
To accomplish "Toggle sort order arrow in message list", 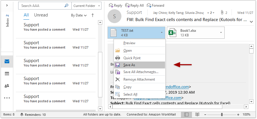I will (x=93, y=15).
